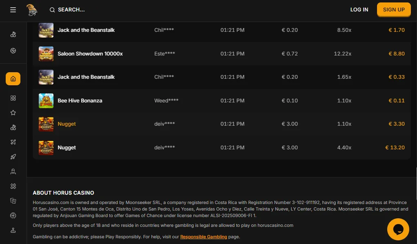Open the joystick icon at the sidebar bottom
This screenshot has height=244, width=417.
coord(13,230)
